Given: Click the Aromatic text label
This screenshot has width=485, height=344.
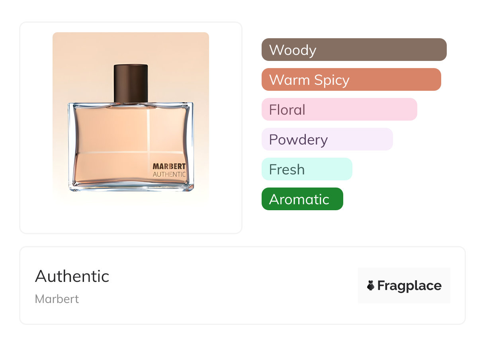Looking at the screenshot, I should pyautogui.click(x=299, y=199).
